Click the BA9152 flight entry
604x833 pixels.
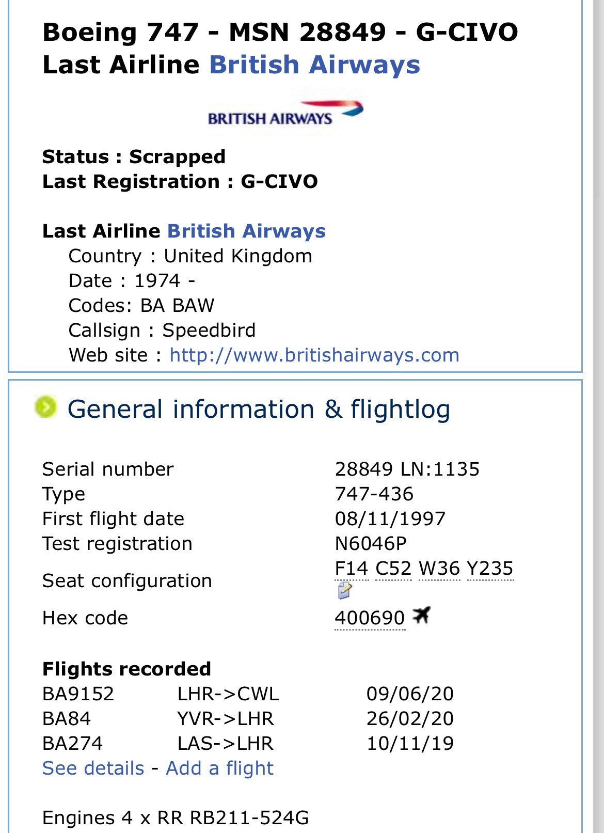78,694
